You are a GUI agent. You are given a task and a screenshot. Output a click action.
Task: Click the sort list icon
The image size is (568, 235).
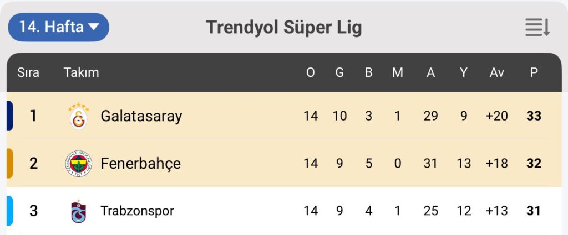537,27
